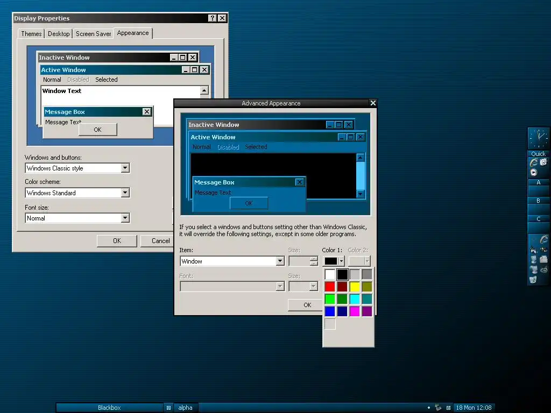Image resolution: width=551 pixels, height=413 pixels.
Task: Click the 18 Mon 12:08 taskbar clock
Action: coord(474,408)
